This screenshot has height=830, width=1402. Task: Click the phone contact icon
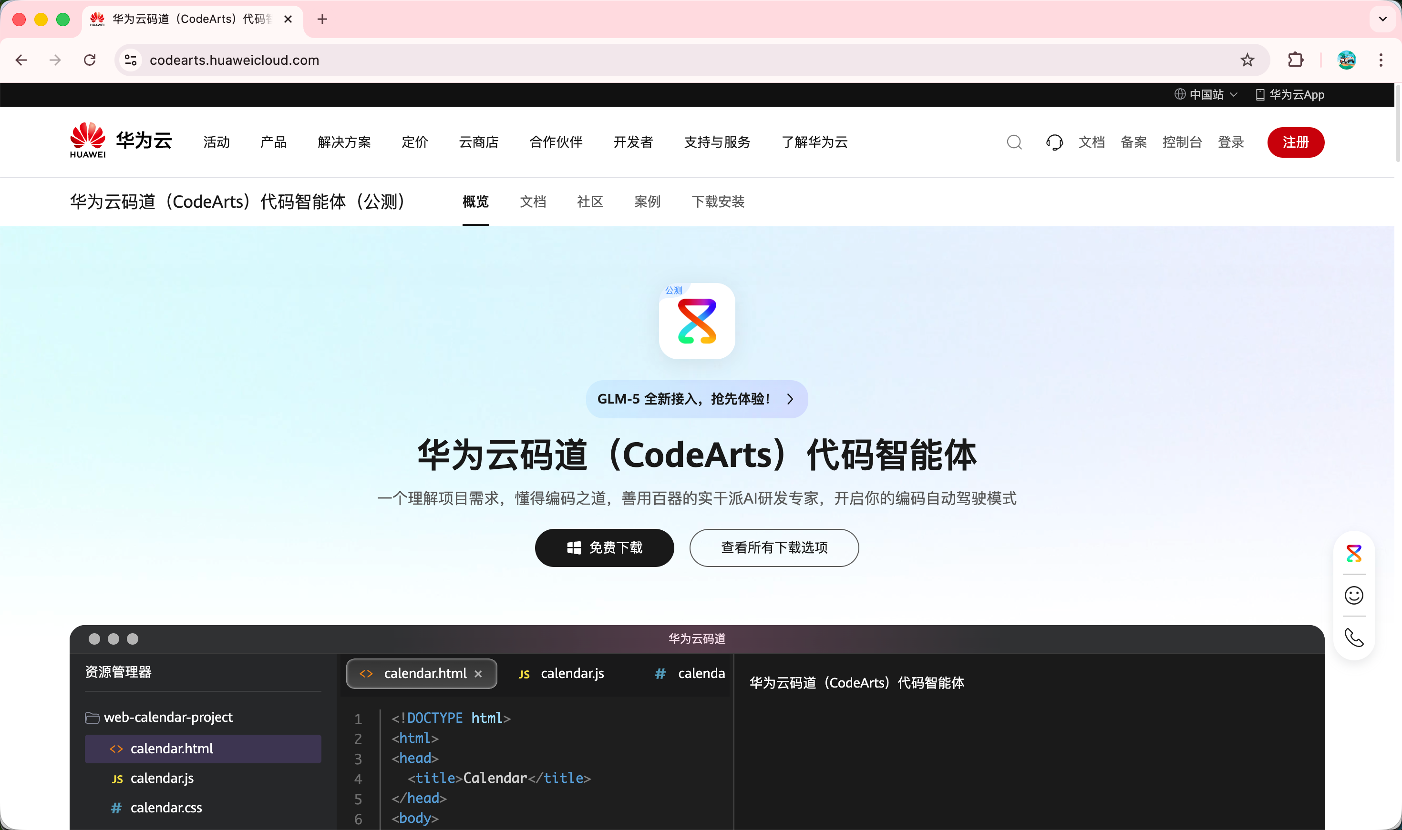pos(1353,638)
